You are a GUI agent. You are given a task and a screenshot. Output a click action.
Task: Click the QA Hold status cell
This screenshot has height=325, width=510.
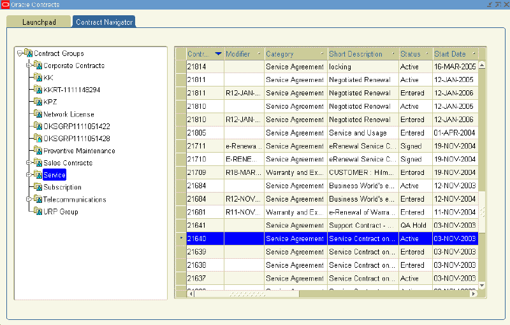pyautogui.click(x=416, y=225)
